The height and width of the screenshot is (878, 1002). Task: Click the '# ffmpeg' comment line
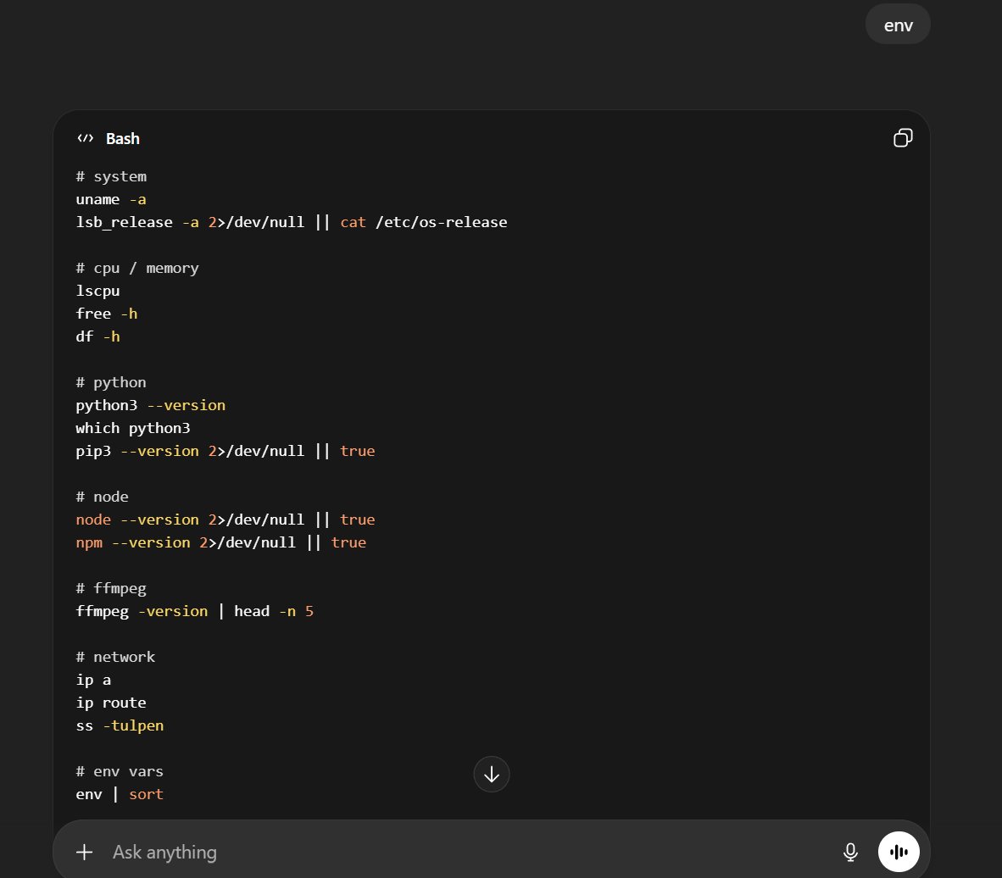111,588
